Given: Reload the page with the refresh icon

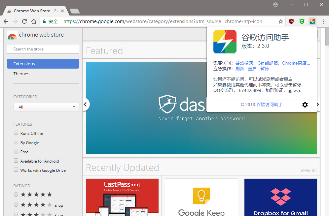Looking at the screenshot, I should [x=24, y=21].
